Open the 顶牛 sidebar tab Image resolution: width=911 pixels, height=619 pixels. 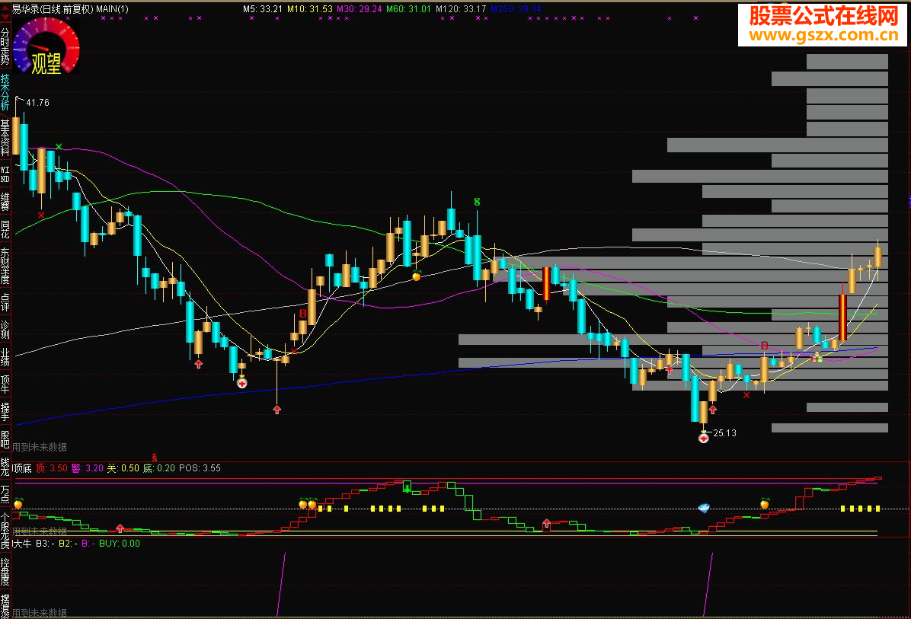tap(5, 384)
